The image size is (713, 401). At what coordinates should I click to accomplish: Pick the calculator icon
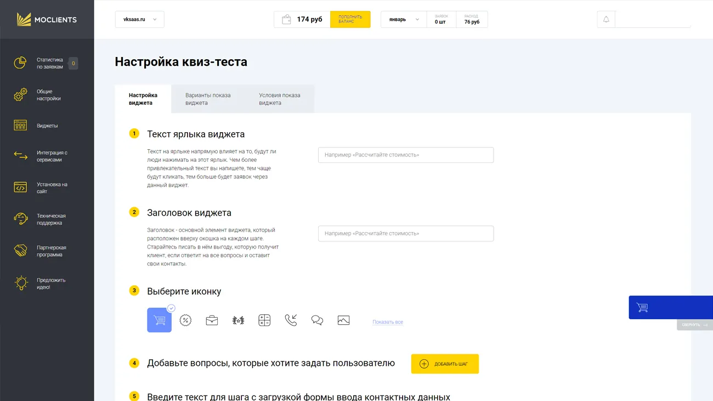(264, 320)
